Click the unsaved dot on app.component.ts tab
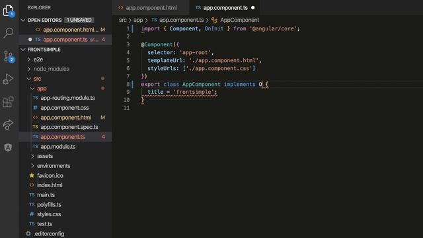423x238 pixels. [x=252, y=8]
